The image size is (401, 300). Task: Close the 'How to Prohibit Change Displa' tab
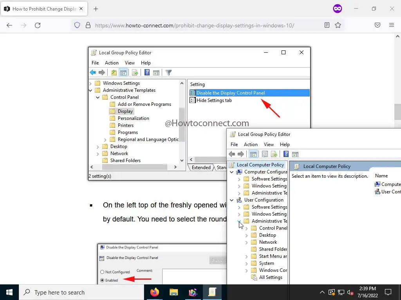click(x=81, y=9)
